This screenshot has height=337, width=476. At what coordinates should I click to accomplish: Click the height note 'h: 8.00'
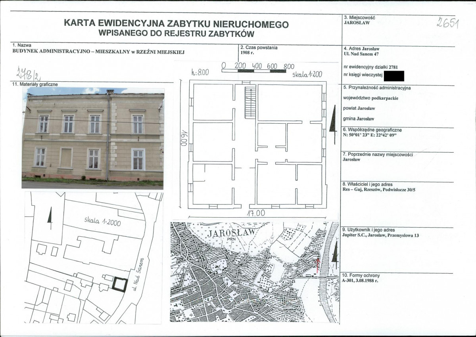(200, 72)
